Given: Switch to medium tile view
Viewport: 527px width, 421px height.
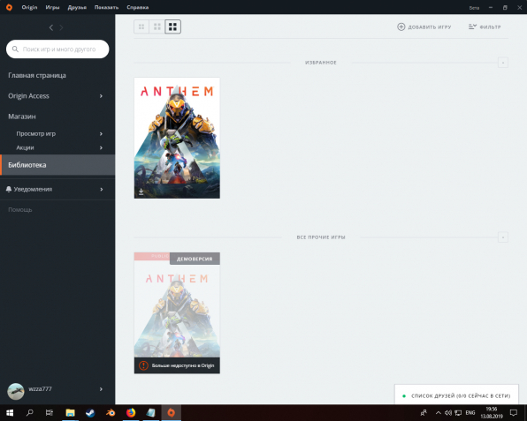Looking at the screenshot, I should [x=157, y=26].
